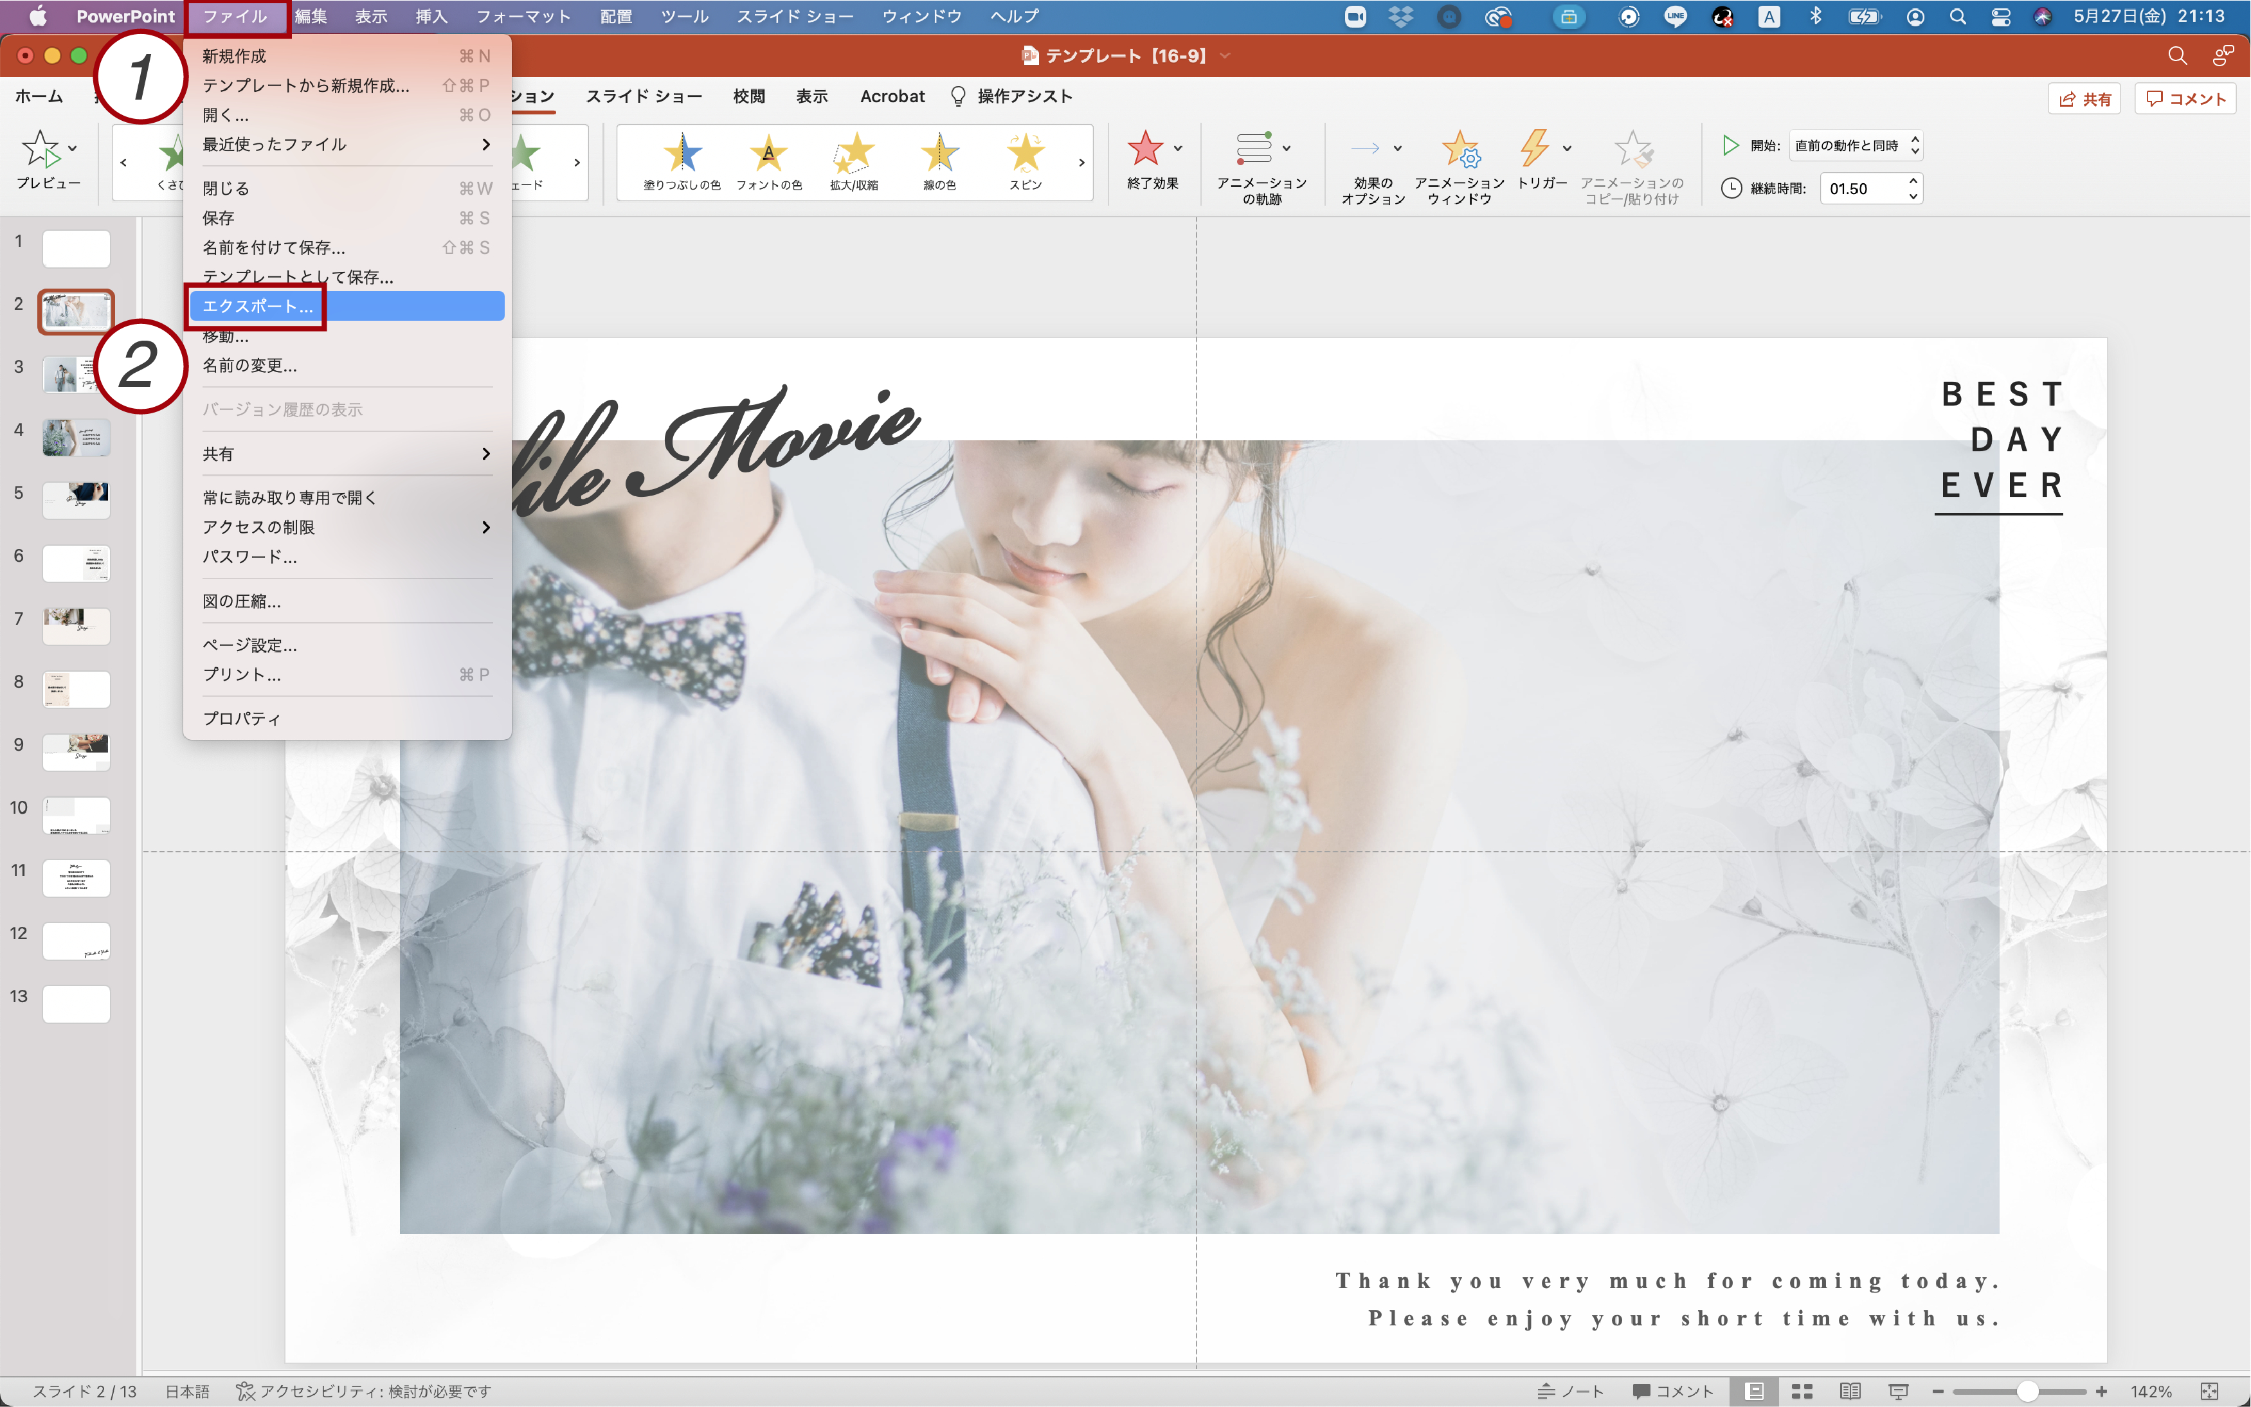Screen dimensions: 2251x1407
Task: Open accessibility checker status icon
Action: click(245, 1391)
